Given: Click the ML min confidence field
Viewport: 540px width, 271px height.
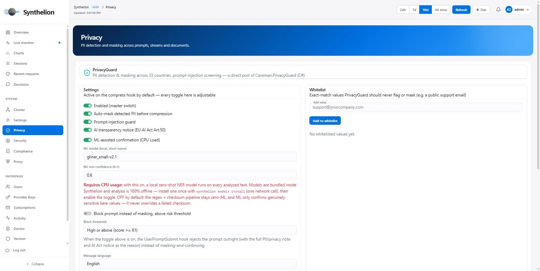Looking at the screenshot, I should [190, 175].
